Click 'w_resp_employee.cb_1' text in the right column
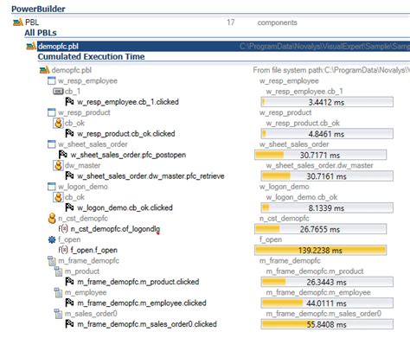Viewport: 410px width, 338px height. pos(304,92)
